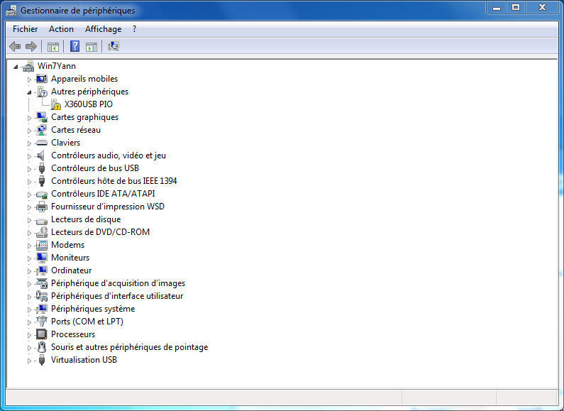
Task: Click the Lecteurs de disque icon
Action: tap(42, 220)
